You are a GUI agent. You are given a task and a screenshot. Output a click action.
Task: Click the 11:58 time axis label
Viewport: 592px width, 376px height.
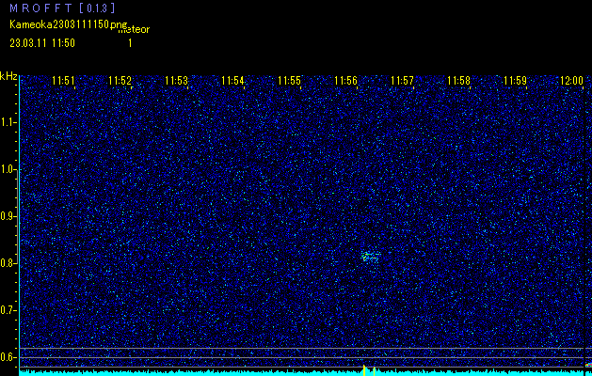pyautogui.click(x=458, y=81)
